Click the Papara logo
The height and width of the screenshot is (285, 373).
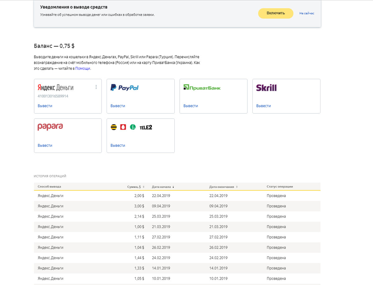tap(50, 127)
